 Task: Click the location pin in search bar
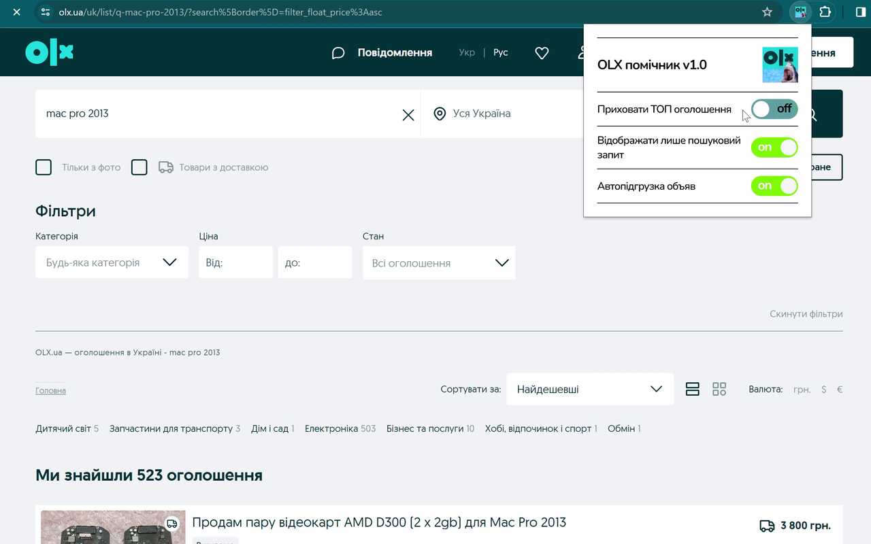pyautogui.click(x=440, y=114)
